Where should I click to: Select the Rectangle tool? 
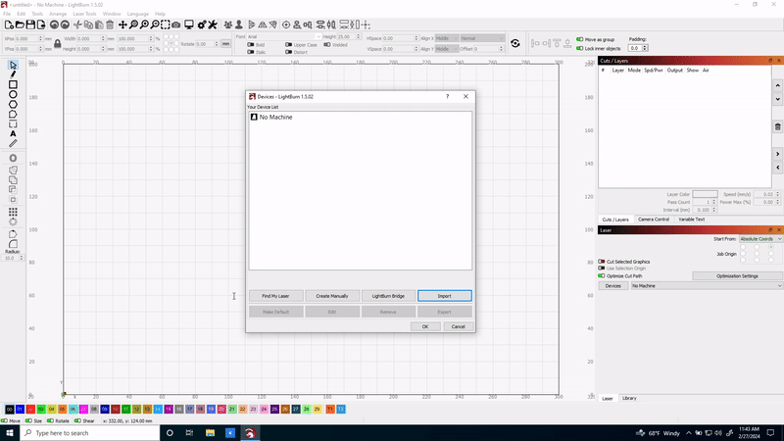13,84
